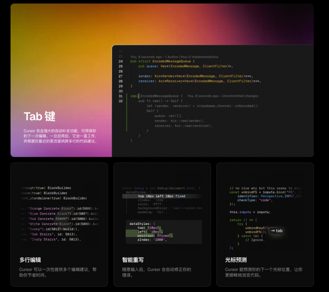Screen dimensions: 329x292
Task: Click the suggested 'pub fn new() -> Self {' line
Action: (x=160, y=101)
